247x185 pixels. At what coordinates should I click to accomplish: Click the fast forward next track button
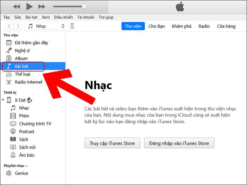click(x=42, y=7)
